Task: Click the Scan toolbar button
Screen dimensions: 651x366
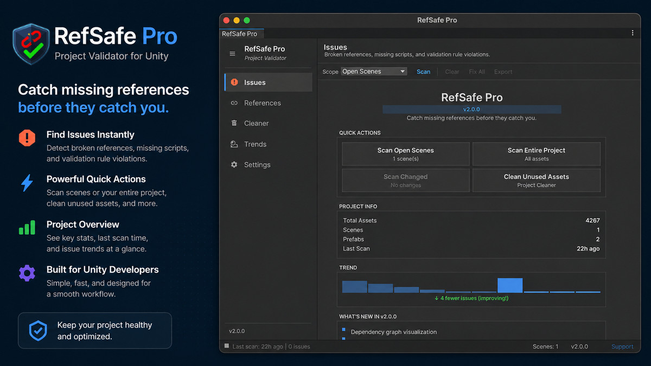Action: (x=423, y=72)
